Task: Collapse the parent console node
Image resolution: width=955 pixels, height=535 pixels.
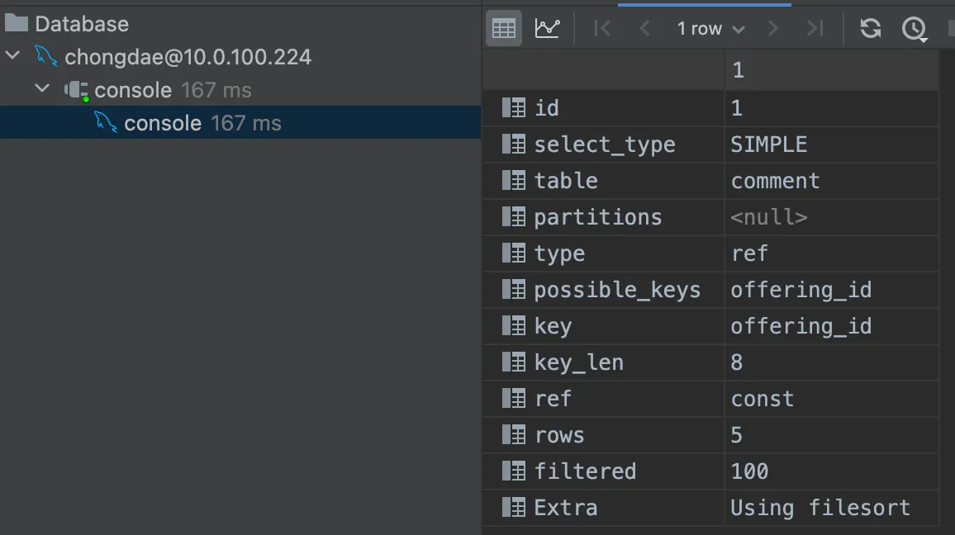Action: click(x=43, y=89)
